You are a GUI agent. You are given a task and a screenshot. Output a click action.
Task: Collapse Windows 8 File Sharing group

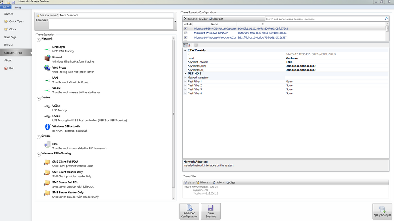[x=39, y=154]
